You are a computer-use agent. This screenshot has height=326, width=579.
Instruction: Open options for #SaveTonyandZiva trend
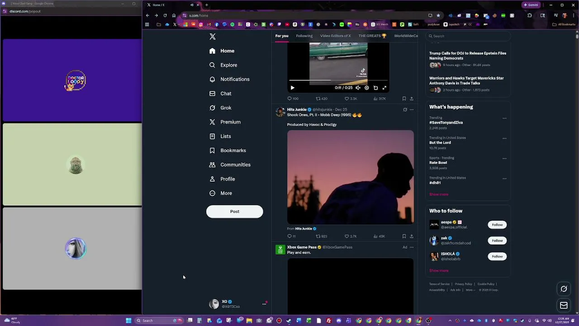coord(504,119)
